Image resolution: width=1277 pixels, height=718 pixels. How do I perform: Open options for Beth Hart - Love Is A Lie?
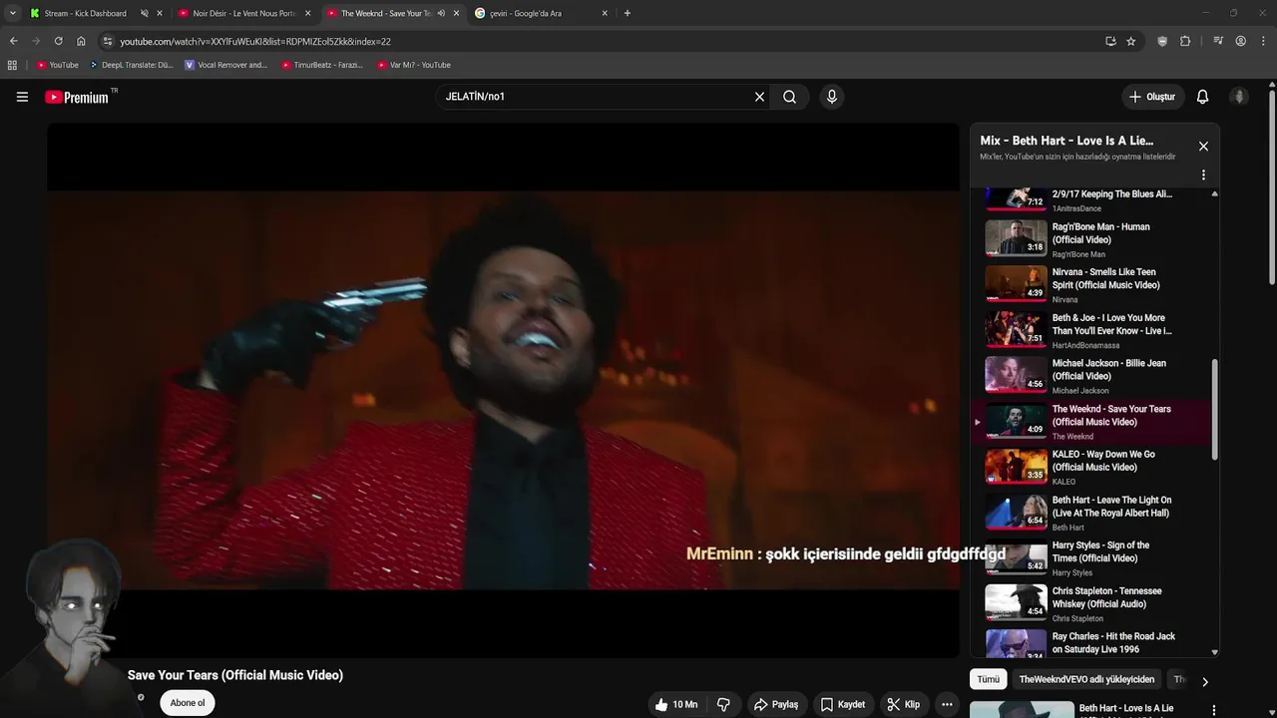[x=1214, y=711]
